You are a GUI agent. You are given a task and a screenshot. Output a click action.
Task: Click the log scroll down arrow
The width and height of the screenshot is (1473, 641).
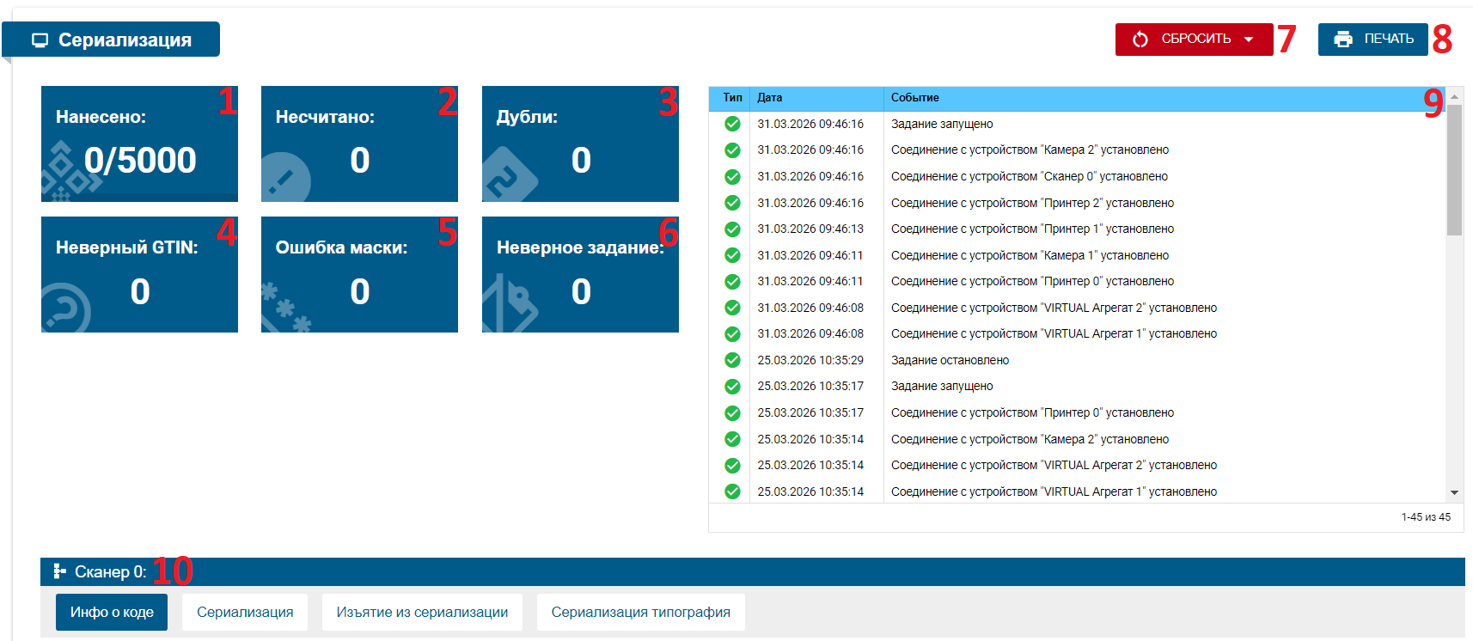pos(1454,492)
